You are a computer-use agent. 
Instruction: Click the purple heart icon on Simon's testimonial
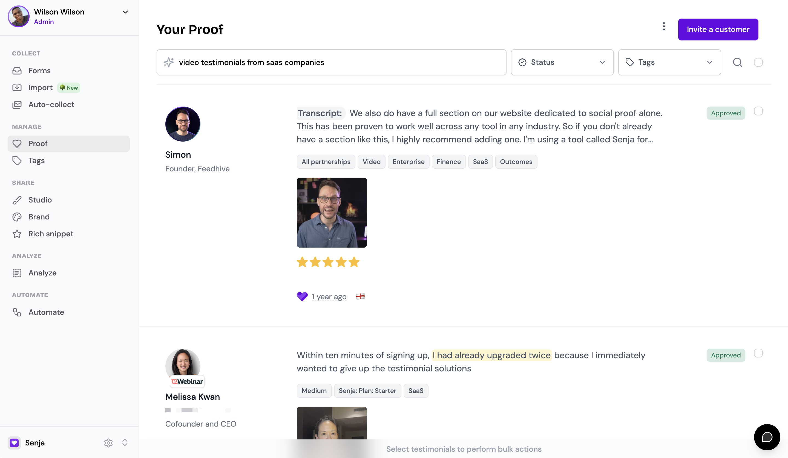point(302,296)
